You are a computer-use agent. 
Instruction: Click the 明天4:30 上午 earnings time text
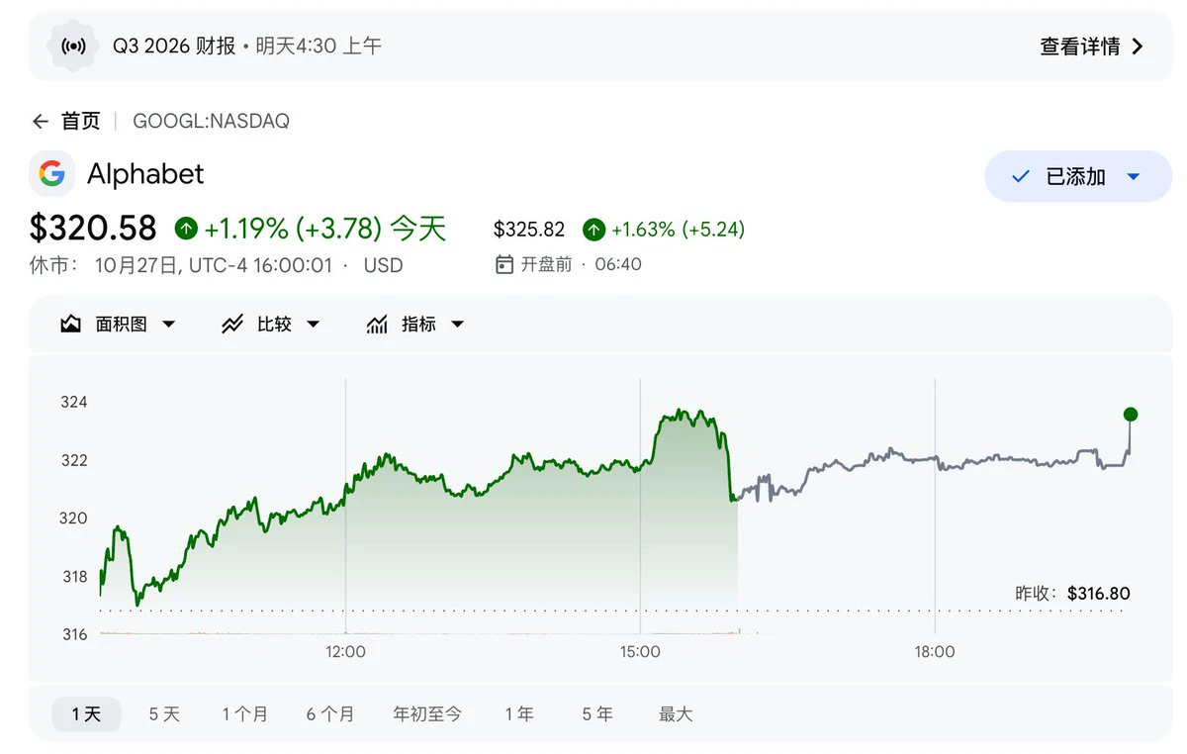pos(319,46)
